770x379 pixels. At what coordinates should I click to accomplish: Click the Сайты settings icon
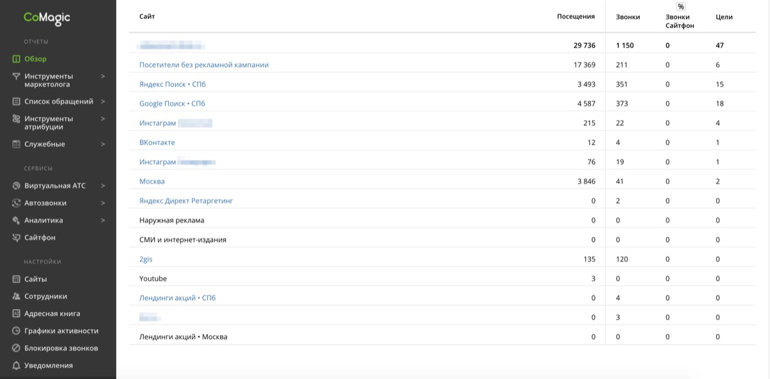[17, 279]
